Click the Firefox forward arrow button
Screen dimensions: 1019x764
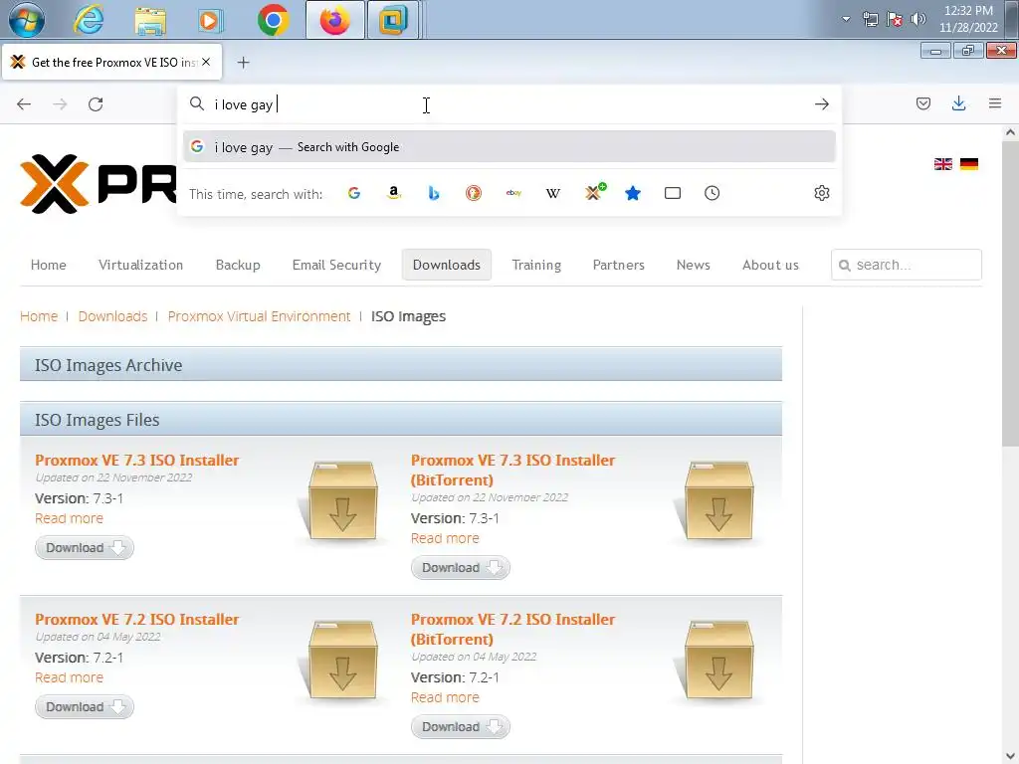(x=60, y=103)
